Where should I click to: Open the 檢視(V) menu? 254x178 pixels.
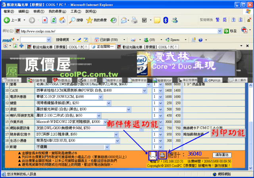coord(39,11)
